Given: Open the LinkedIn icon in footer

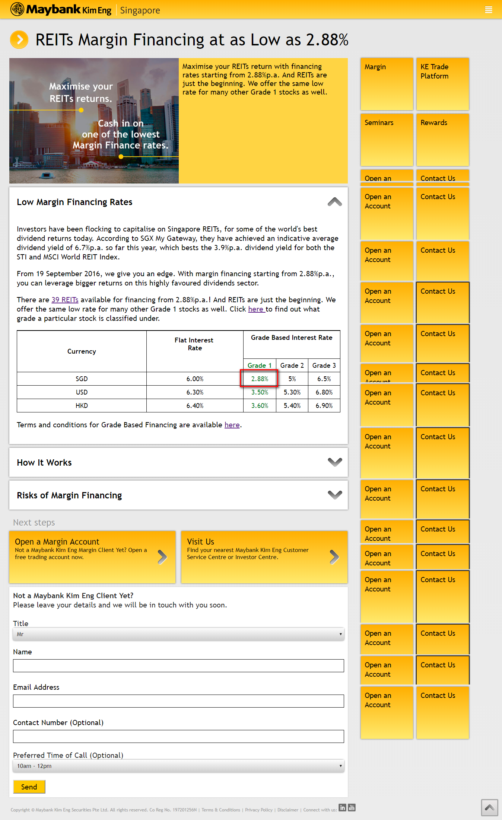Looking at the screenshot, I should pyautogui.click(x=342, y=807).
